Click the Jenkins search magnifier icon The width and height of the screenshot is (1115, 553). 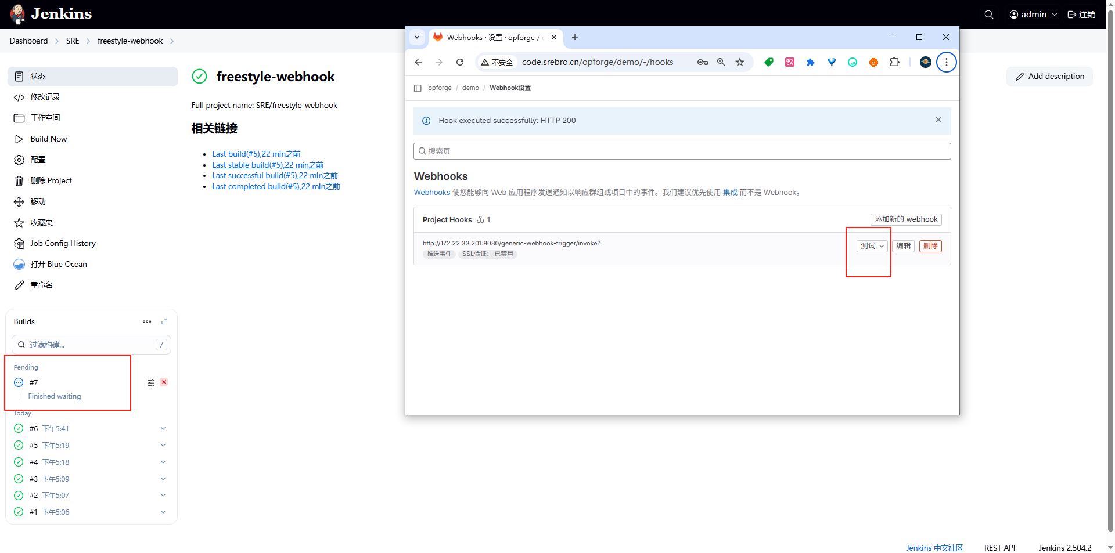point(988,15)
